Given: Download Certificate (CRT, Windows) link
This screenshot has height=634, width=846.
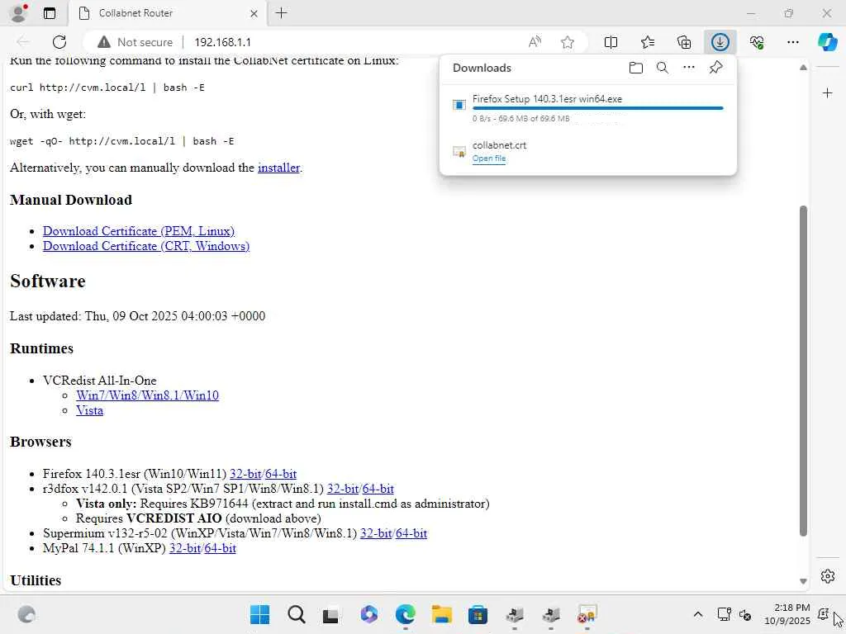Looking at the screenshot, I should pos(146,246).
